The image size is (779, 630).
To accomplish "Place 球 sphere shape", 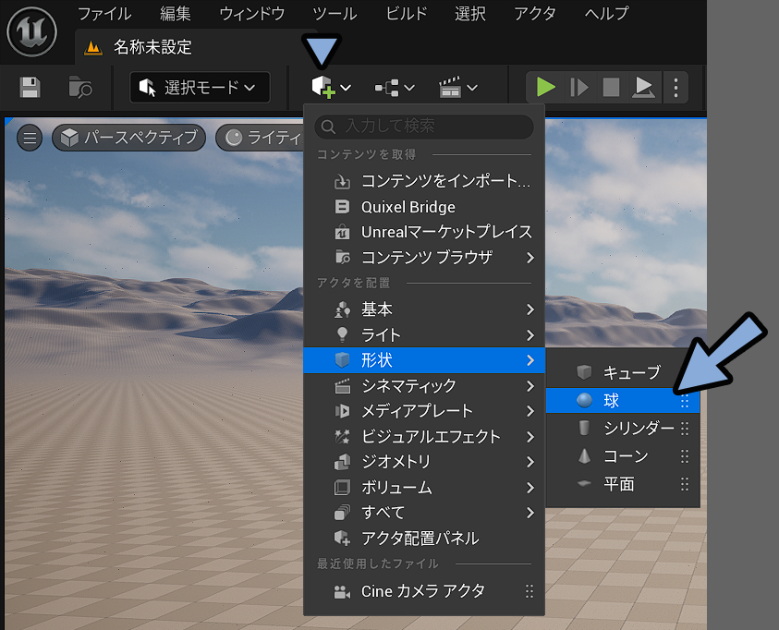I will click(x=623, y=400).
